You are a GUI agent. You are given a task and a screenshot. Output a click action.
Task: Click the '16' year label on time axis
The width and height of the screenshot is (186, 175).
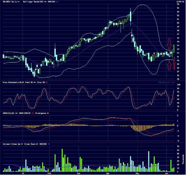pyautogui.click(x=23, y=174)
